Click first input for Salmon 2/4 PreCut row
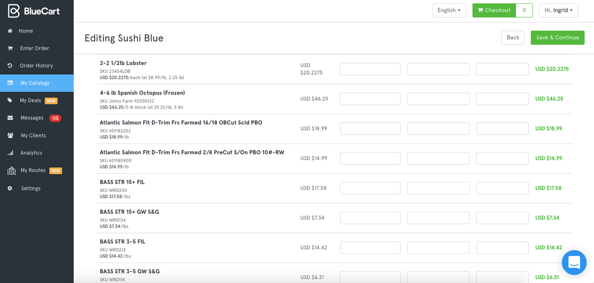The width and height of the screenshot is (594, 283). coord(370,158)
